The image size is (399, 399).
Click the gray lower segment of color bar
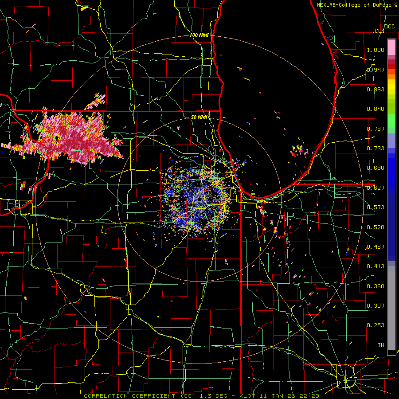(391, 308)
